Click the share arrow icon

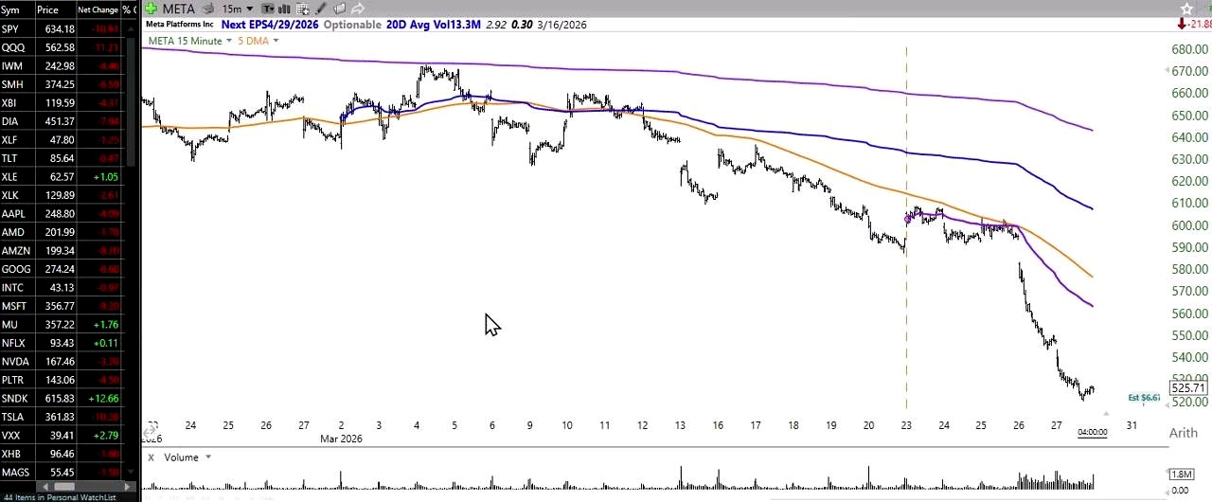(358, 9)
